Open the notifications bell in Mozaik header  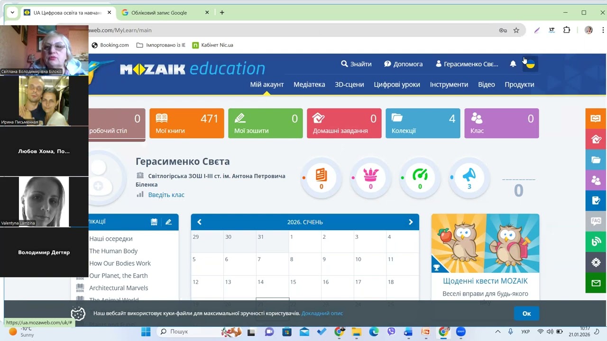(x=513, y=64)
